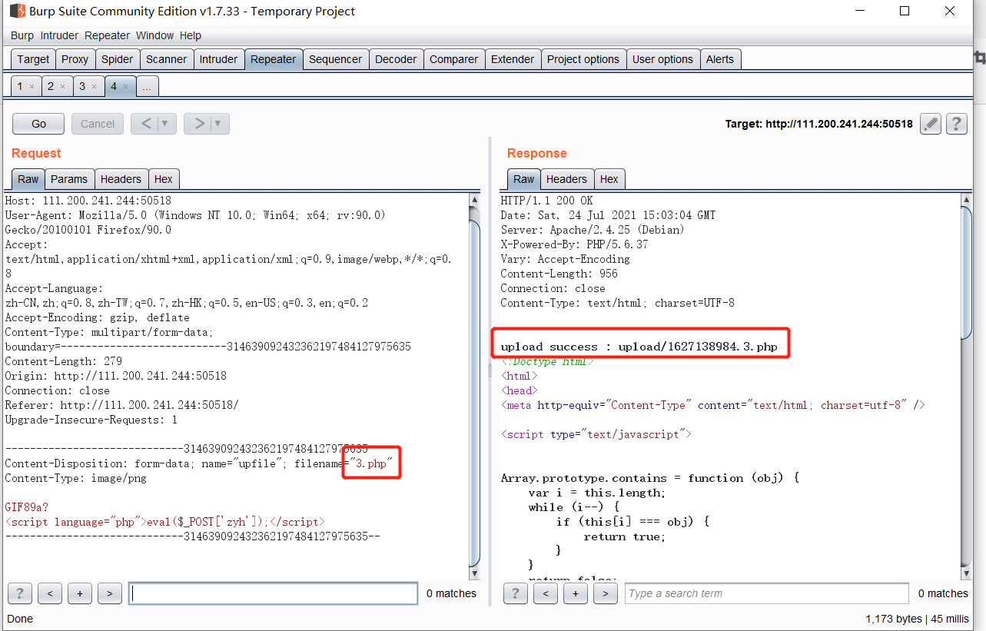Image resolution: width=986 pixels, height=631 pixels.
Task: Click the plus button in response search bar
Action: coord(576,593)
